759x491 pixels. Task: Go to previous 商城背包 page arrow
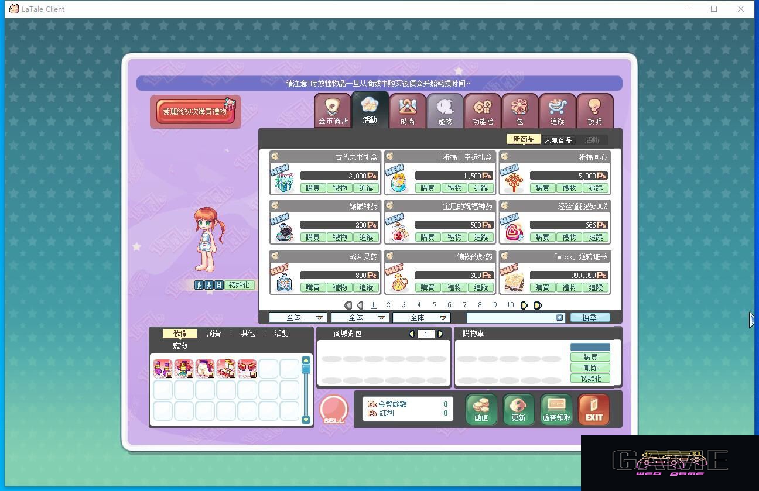coord(412,334)
